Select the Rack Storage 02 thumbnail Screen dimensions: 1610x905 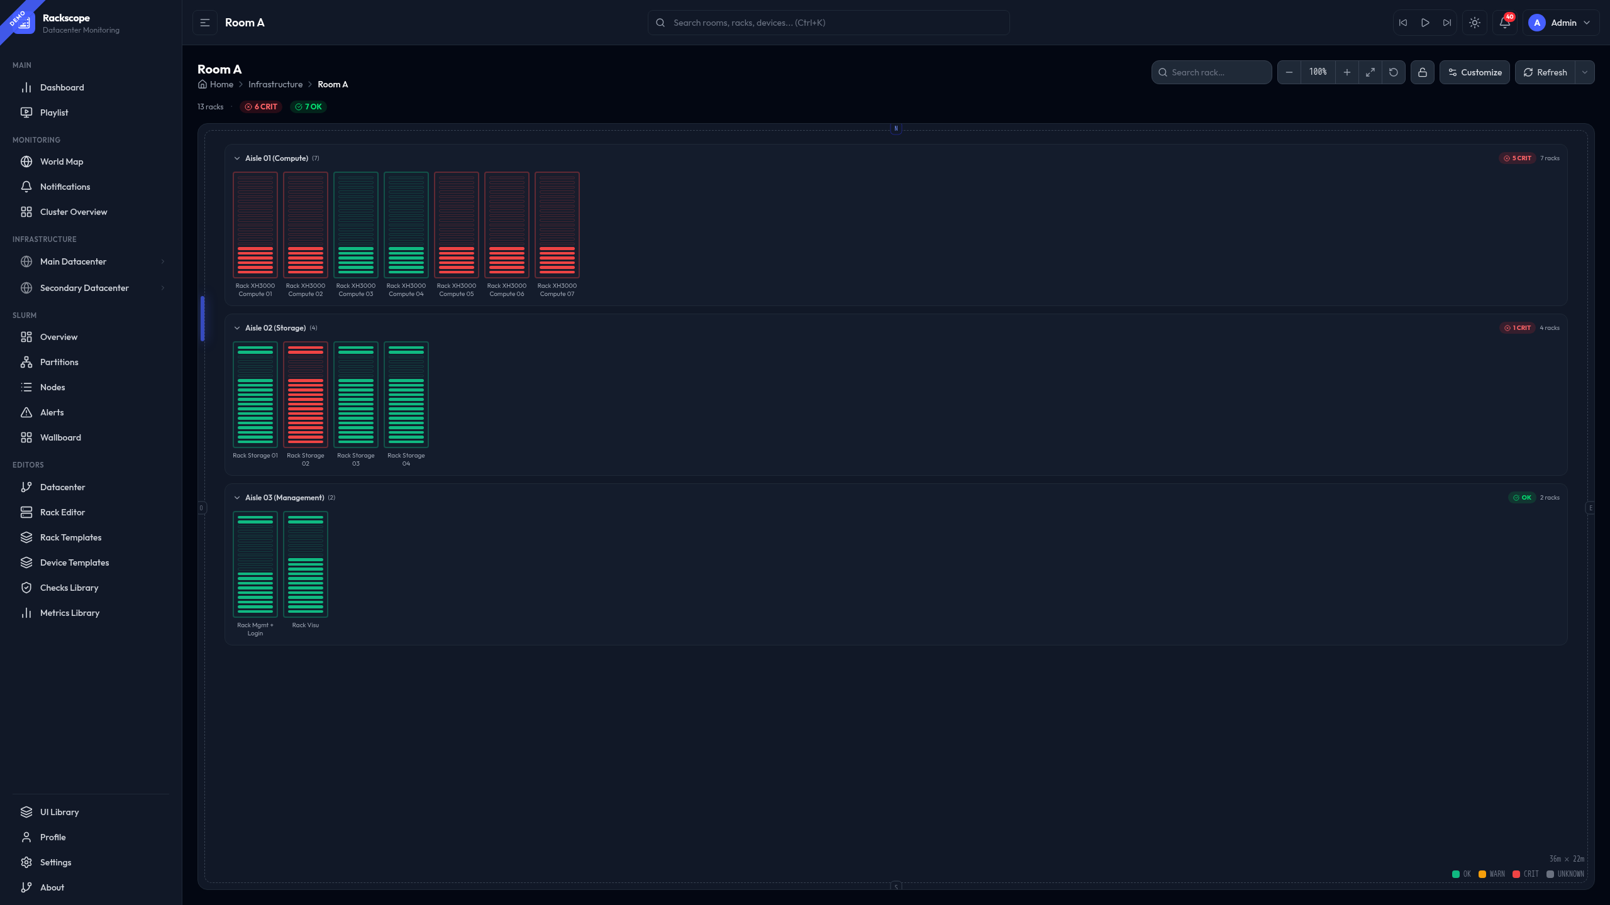(306, 395)
